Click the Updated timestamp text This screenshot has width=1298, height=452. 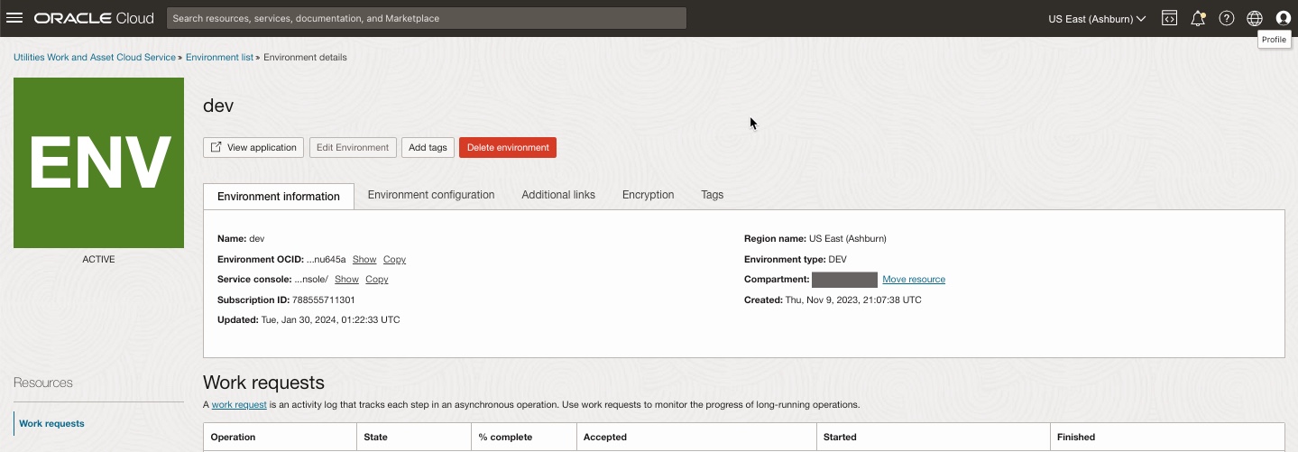click(331, 319)
